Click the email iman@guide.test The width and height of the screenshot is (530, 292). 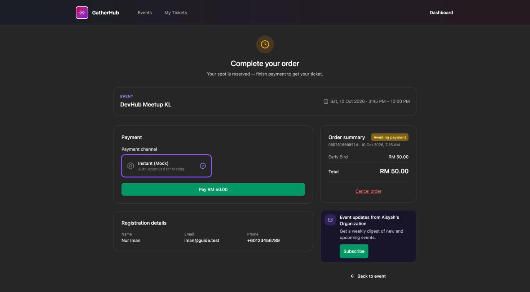202,241
